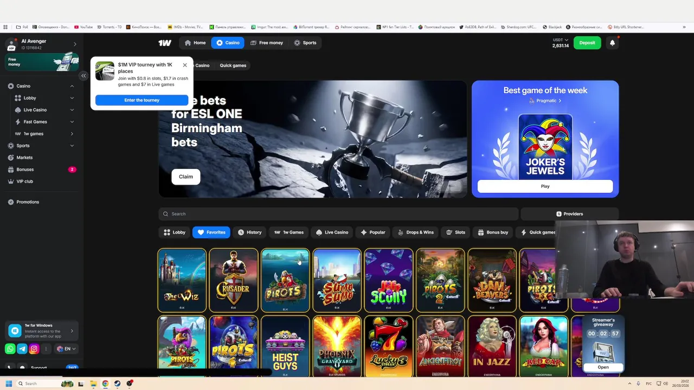Open Telegram social icon

tap(22, 349)
